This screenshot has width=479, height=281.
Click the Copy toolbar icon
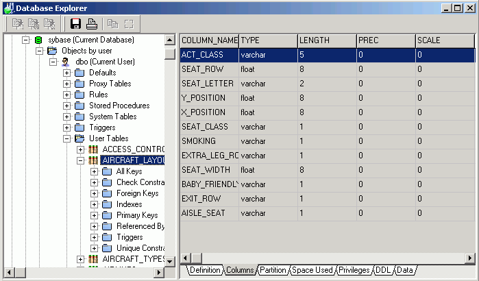[x=112, y=24]
